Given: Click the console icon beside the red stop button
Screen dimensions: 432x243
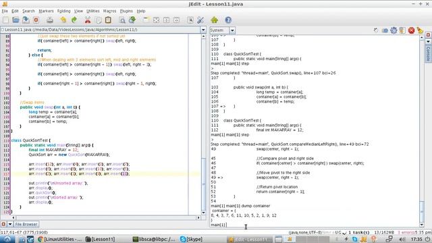Looking at the screenshot, I should pyautogui.click(x=402, y=30).
